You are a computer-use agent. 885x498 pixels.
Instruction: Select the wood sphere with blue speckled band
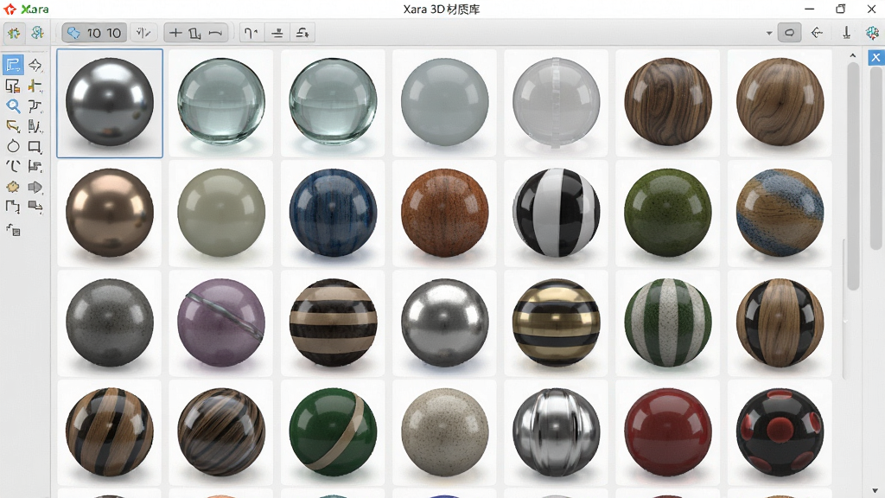tap(780, 213)
